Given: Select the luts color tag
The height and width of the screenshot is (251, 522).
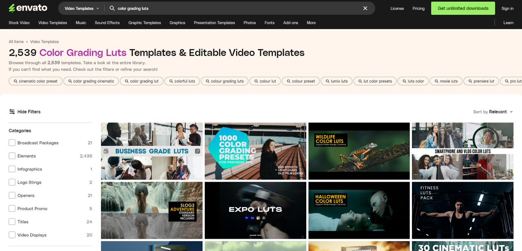Looking at the screenshot, I should pyautogui.click(x=413, y=81).
